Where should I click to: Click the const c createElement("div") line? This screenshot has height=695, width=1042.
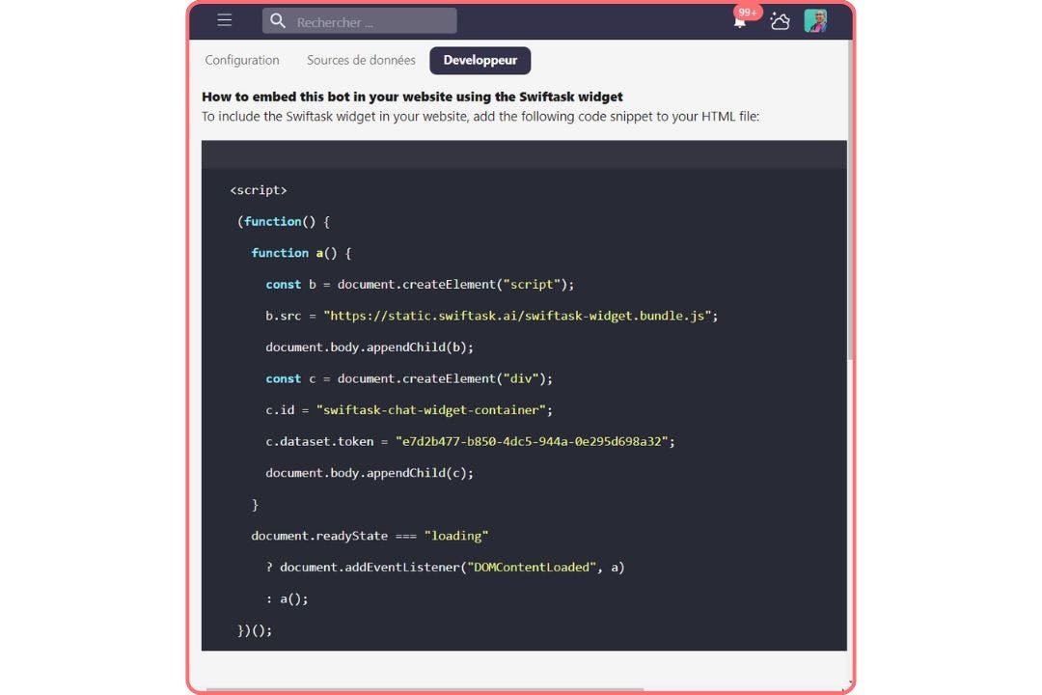[x=409, y=378]
